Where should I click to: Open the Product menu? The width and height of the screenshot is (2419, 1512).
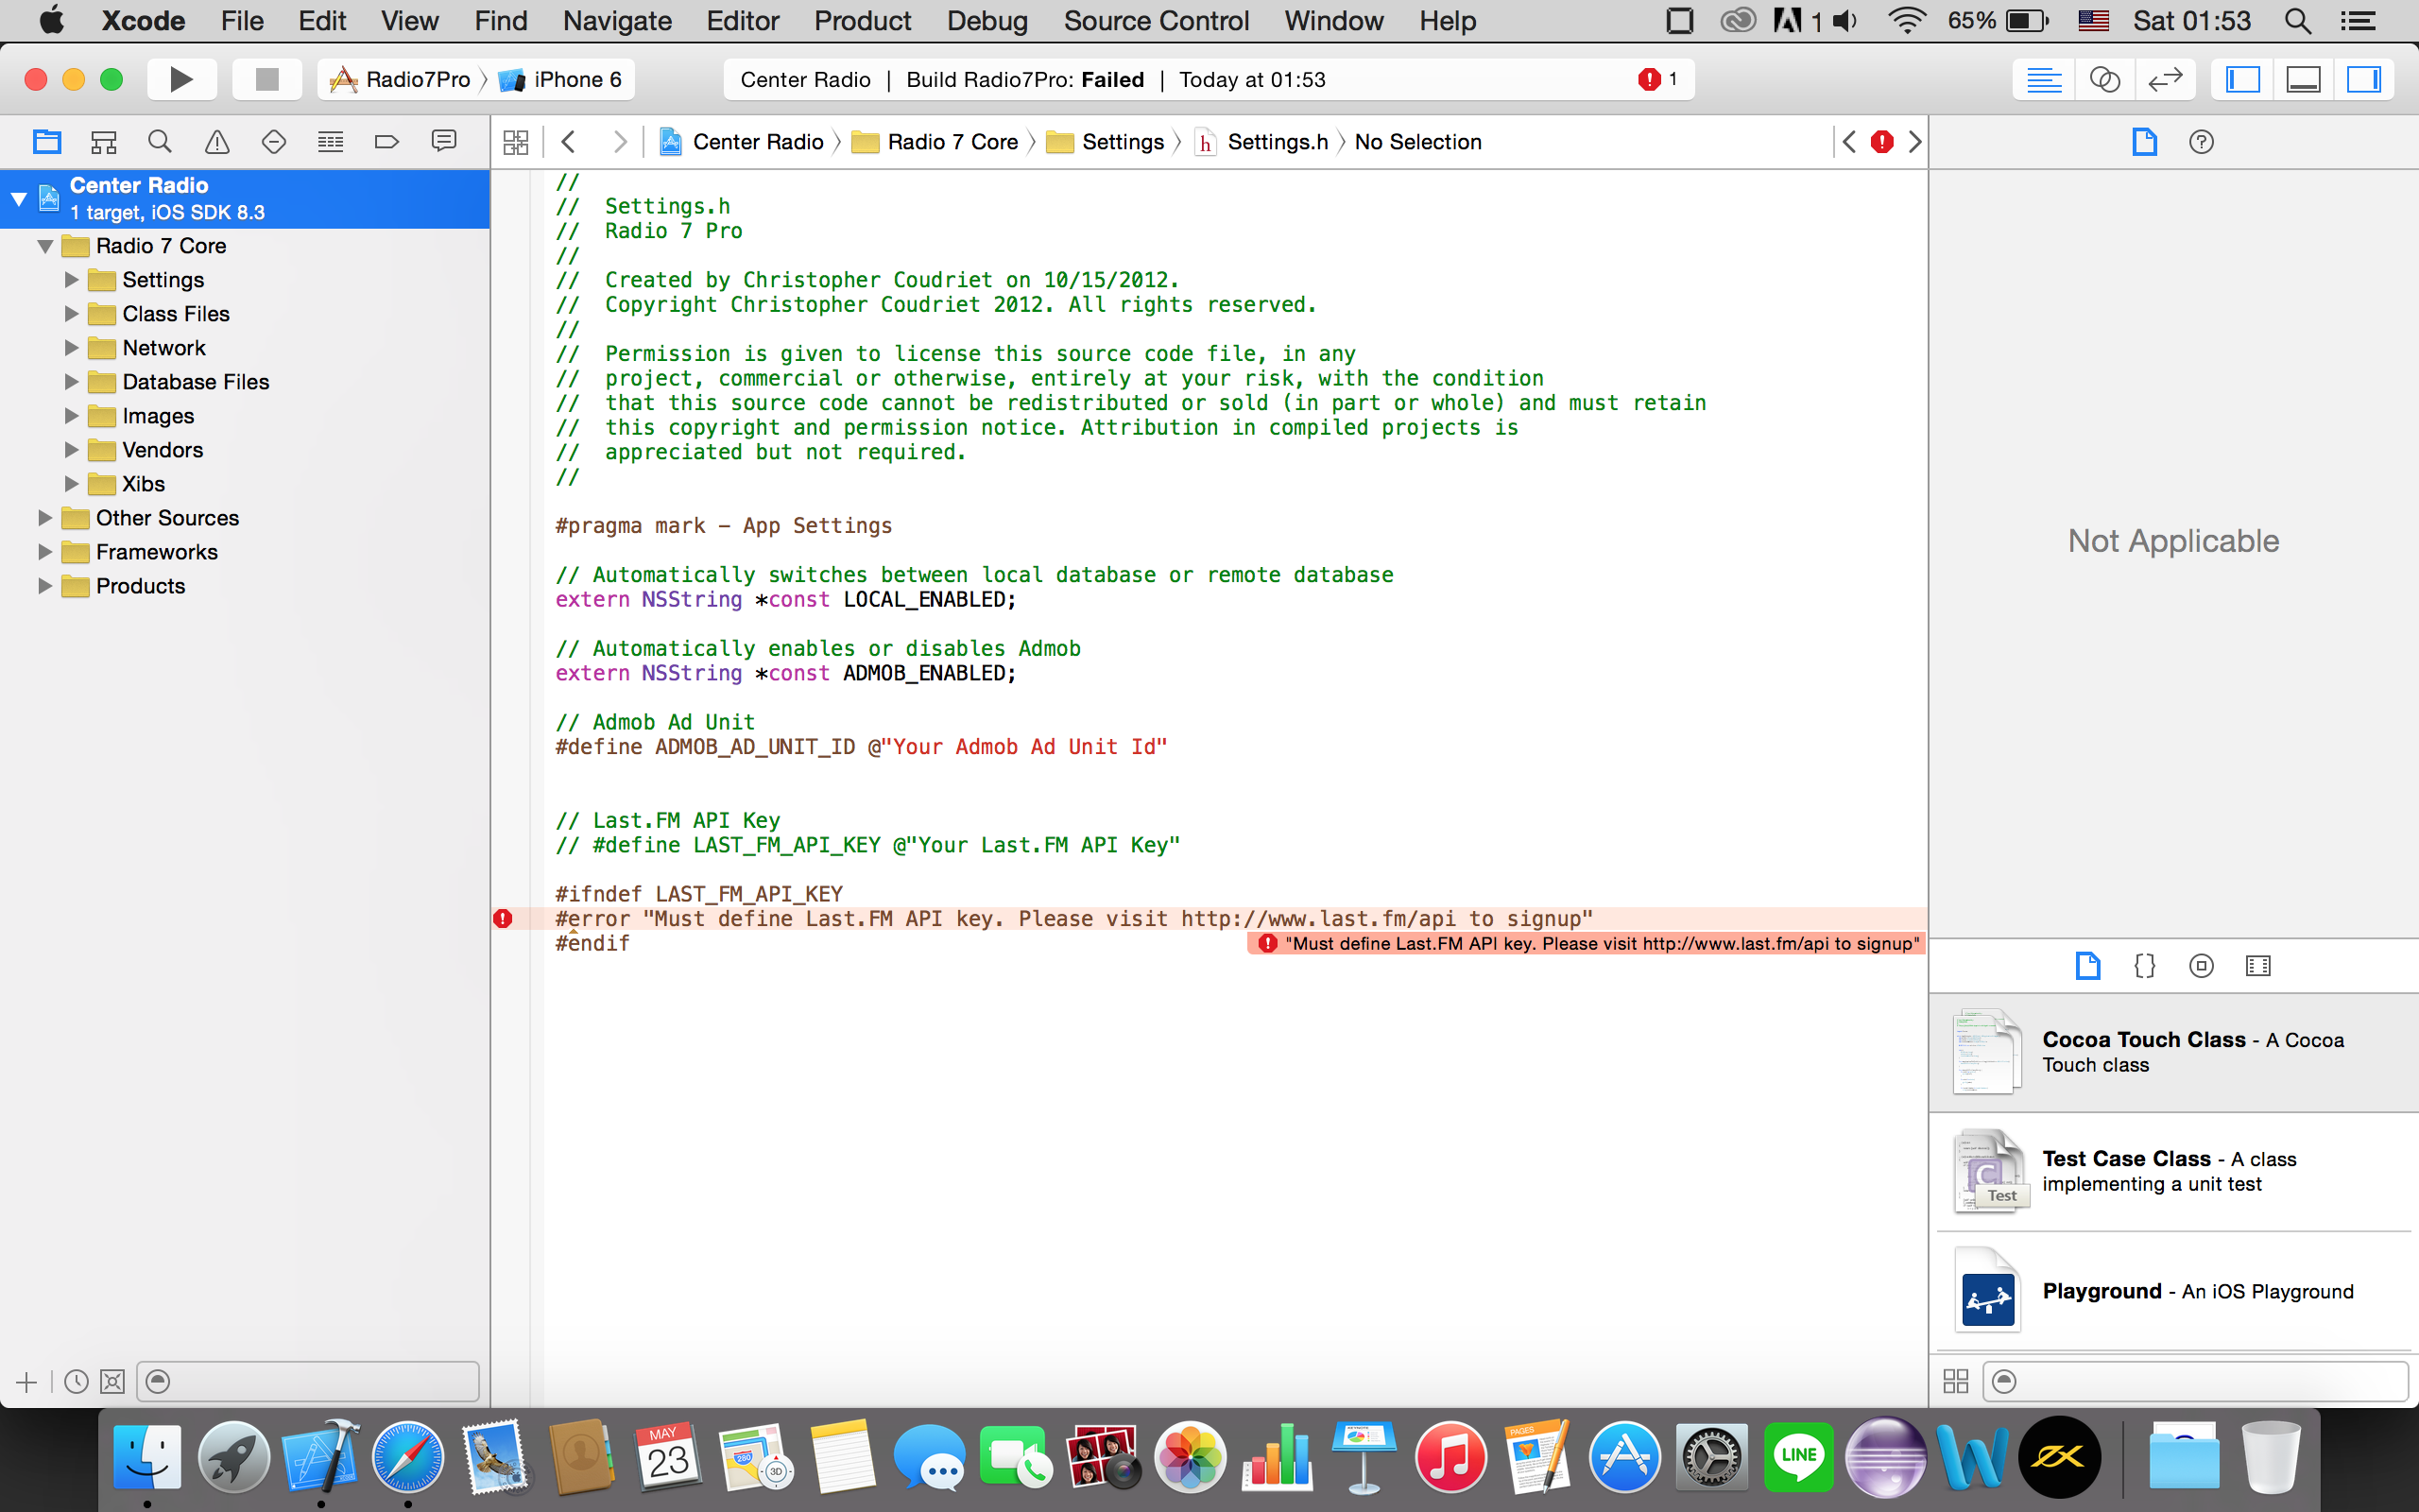pos(862,21)
